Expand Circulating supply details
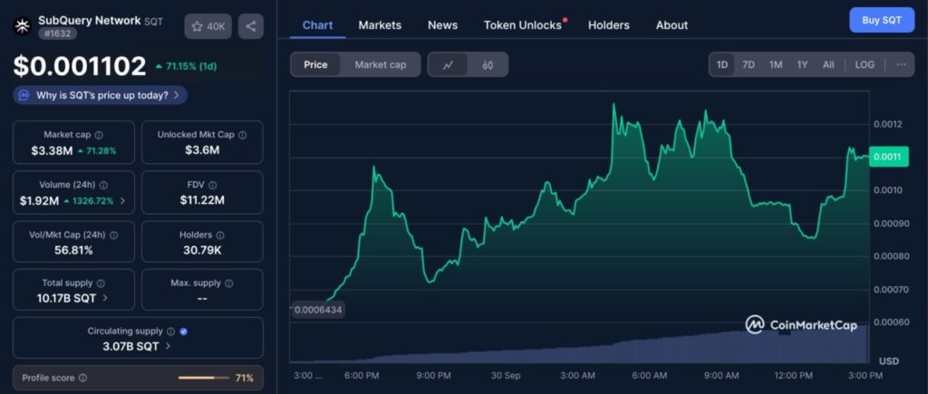 (x=169, y=346)
